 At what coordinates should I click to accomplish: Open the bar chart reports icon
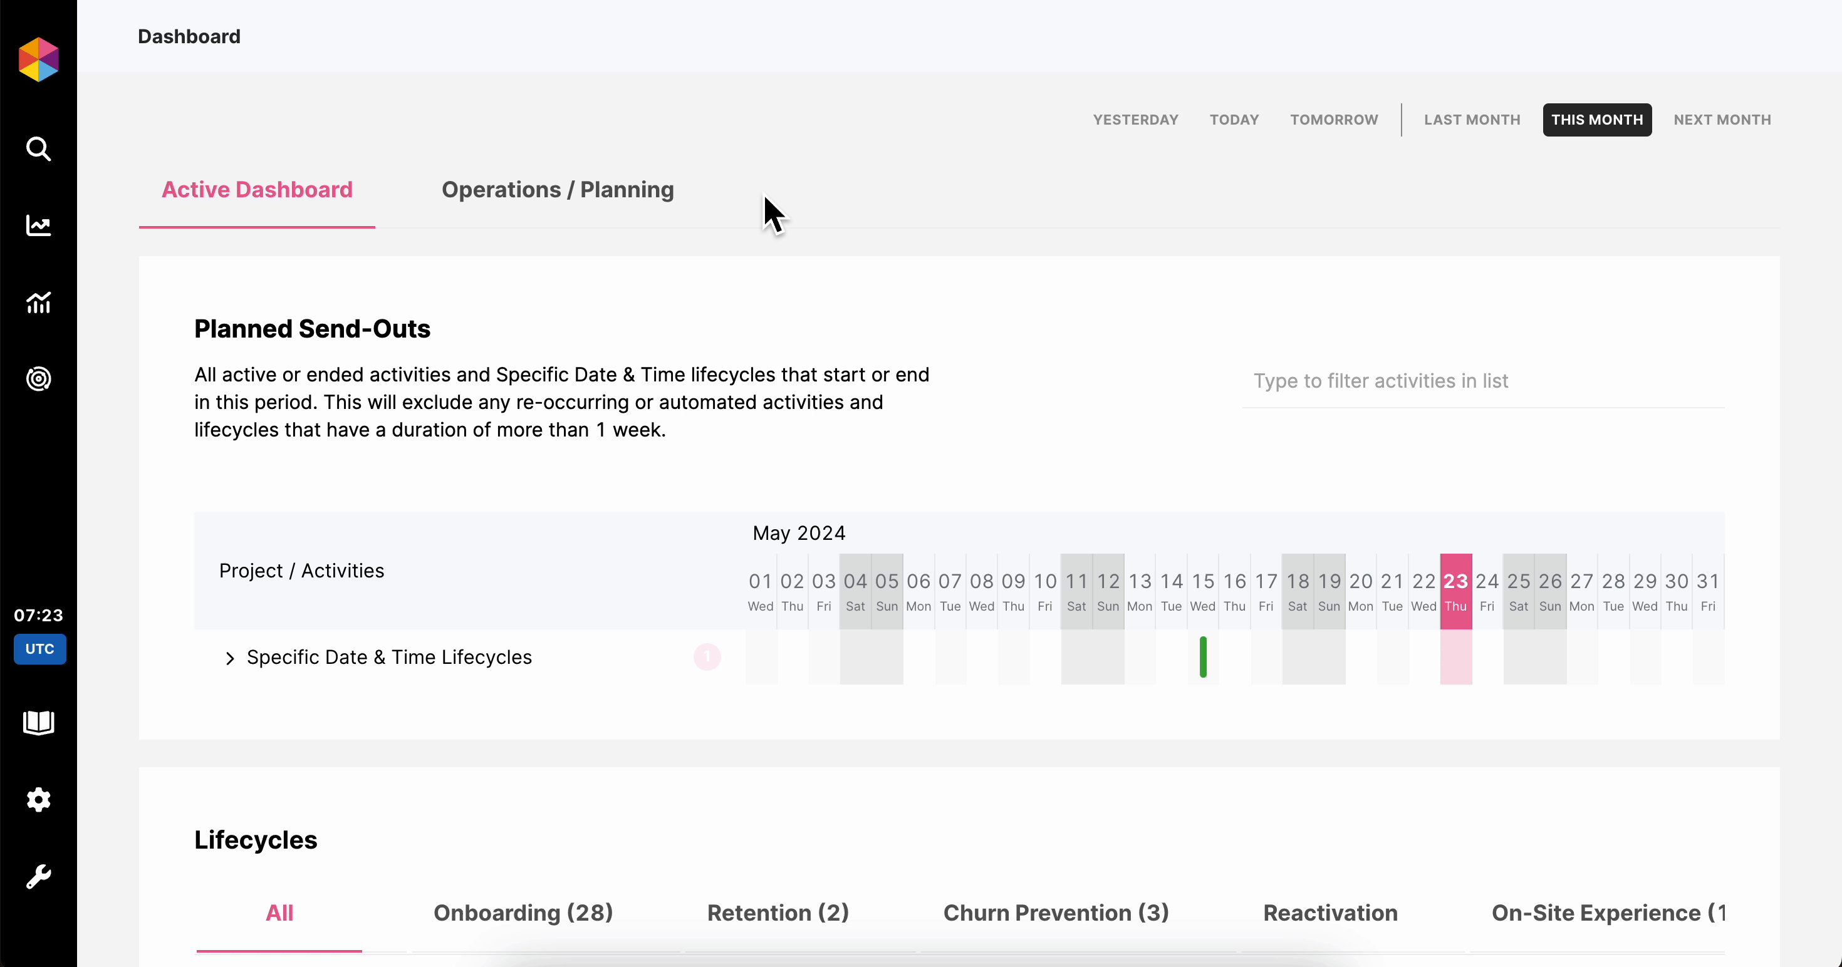(x=38, y=303)
